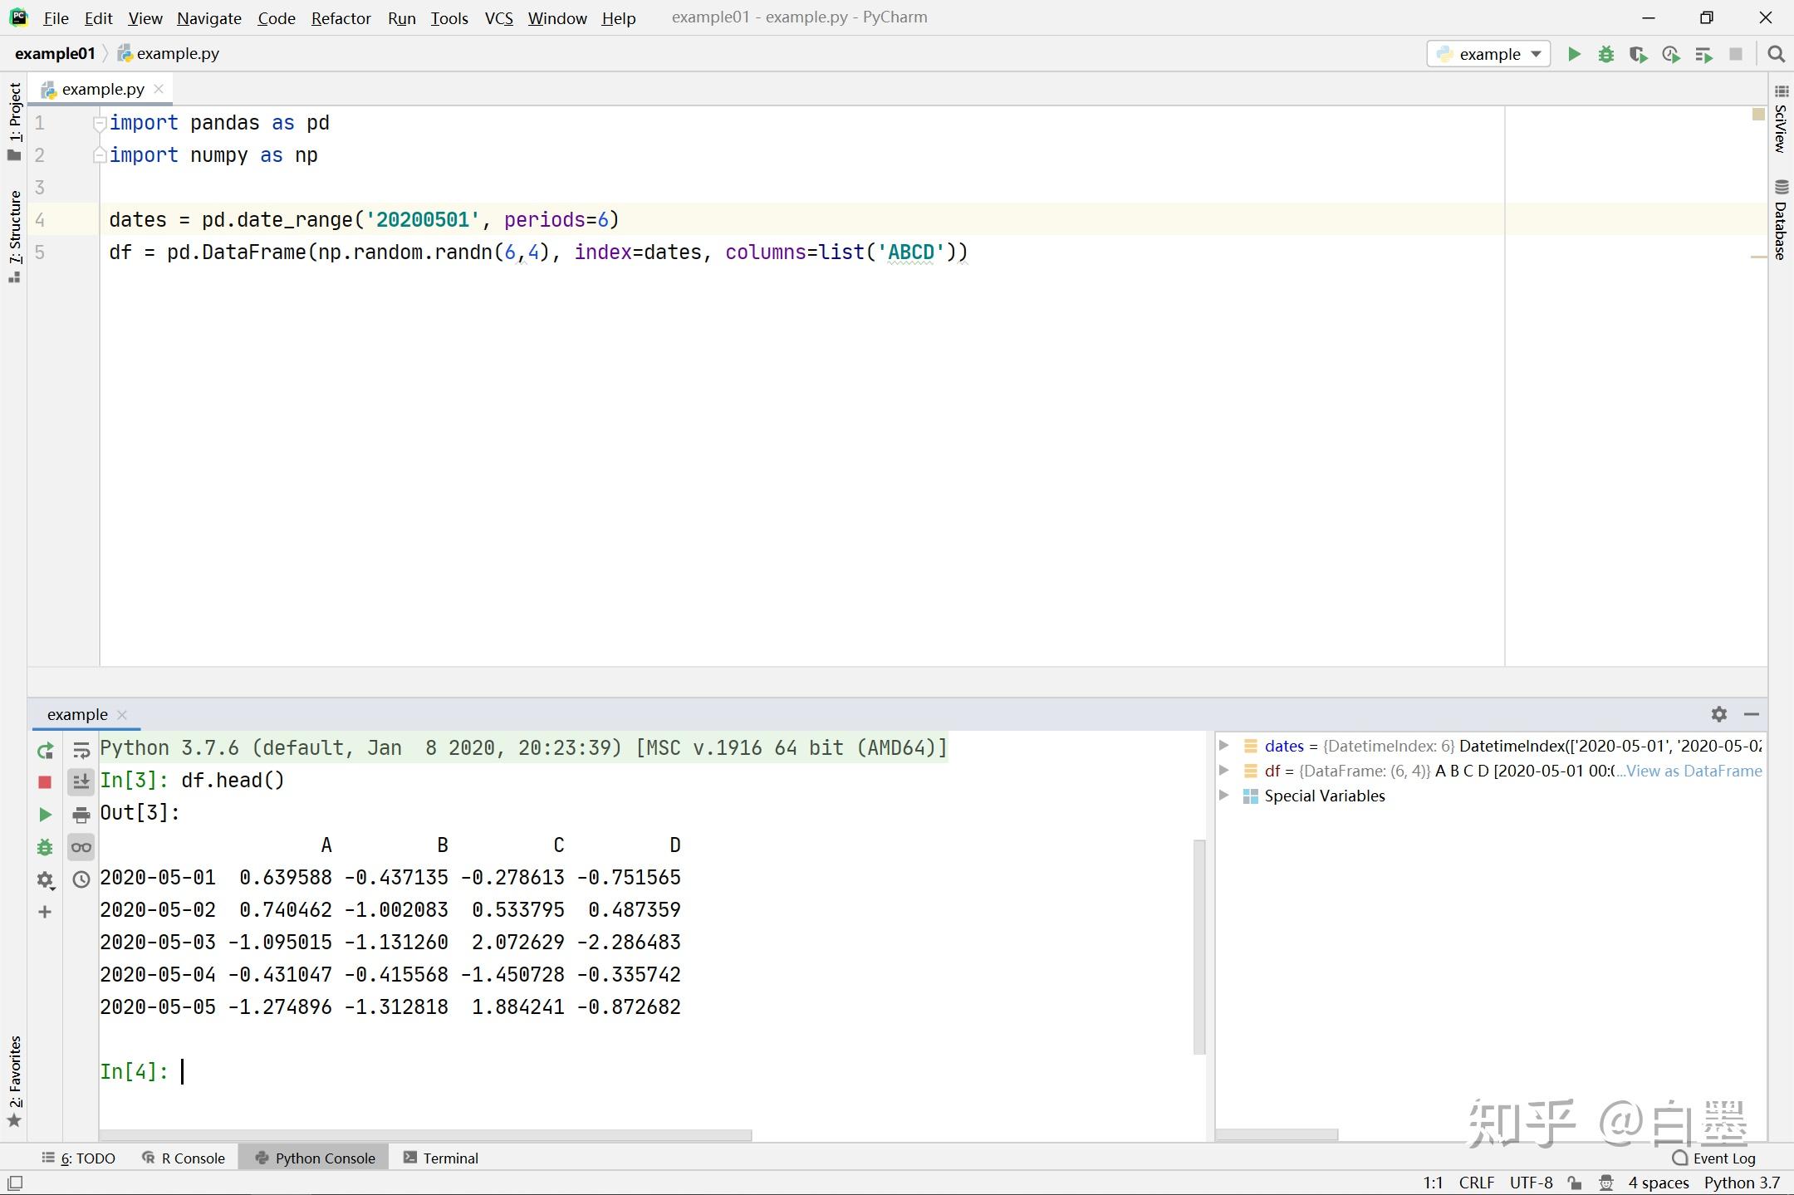This screenshot has height=1195, width=1794.
Task: Open the Refactor menu
Action: pyautogui.click(x=341, y=17)
